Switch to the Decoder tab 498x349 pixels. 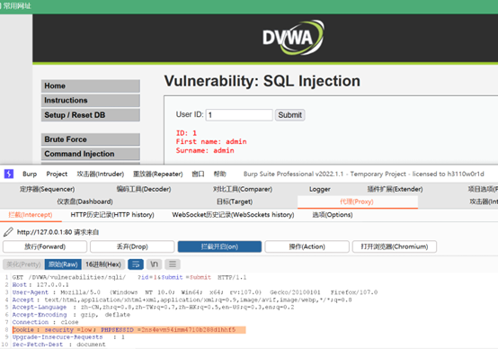click(144, 189)
